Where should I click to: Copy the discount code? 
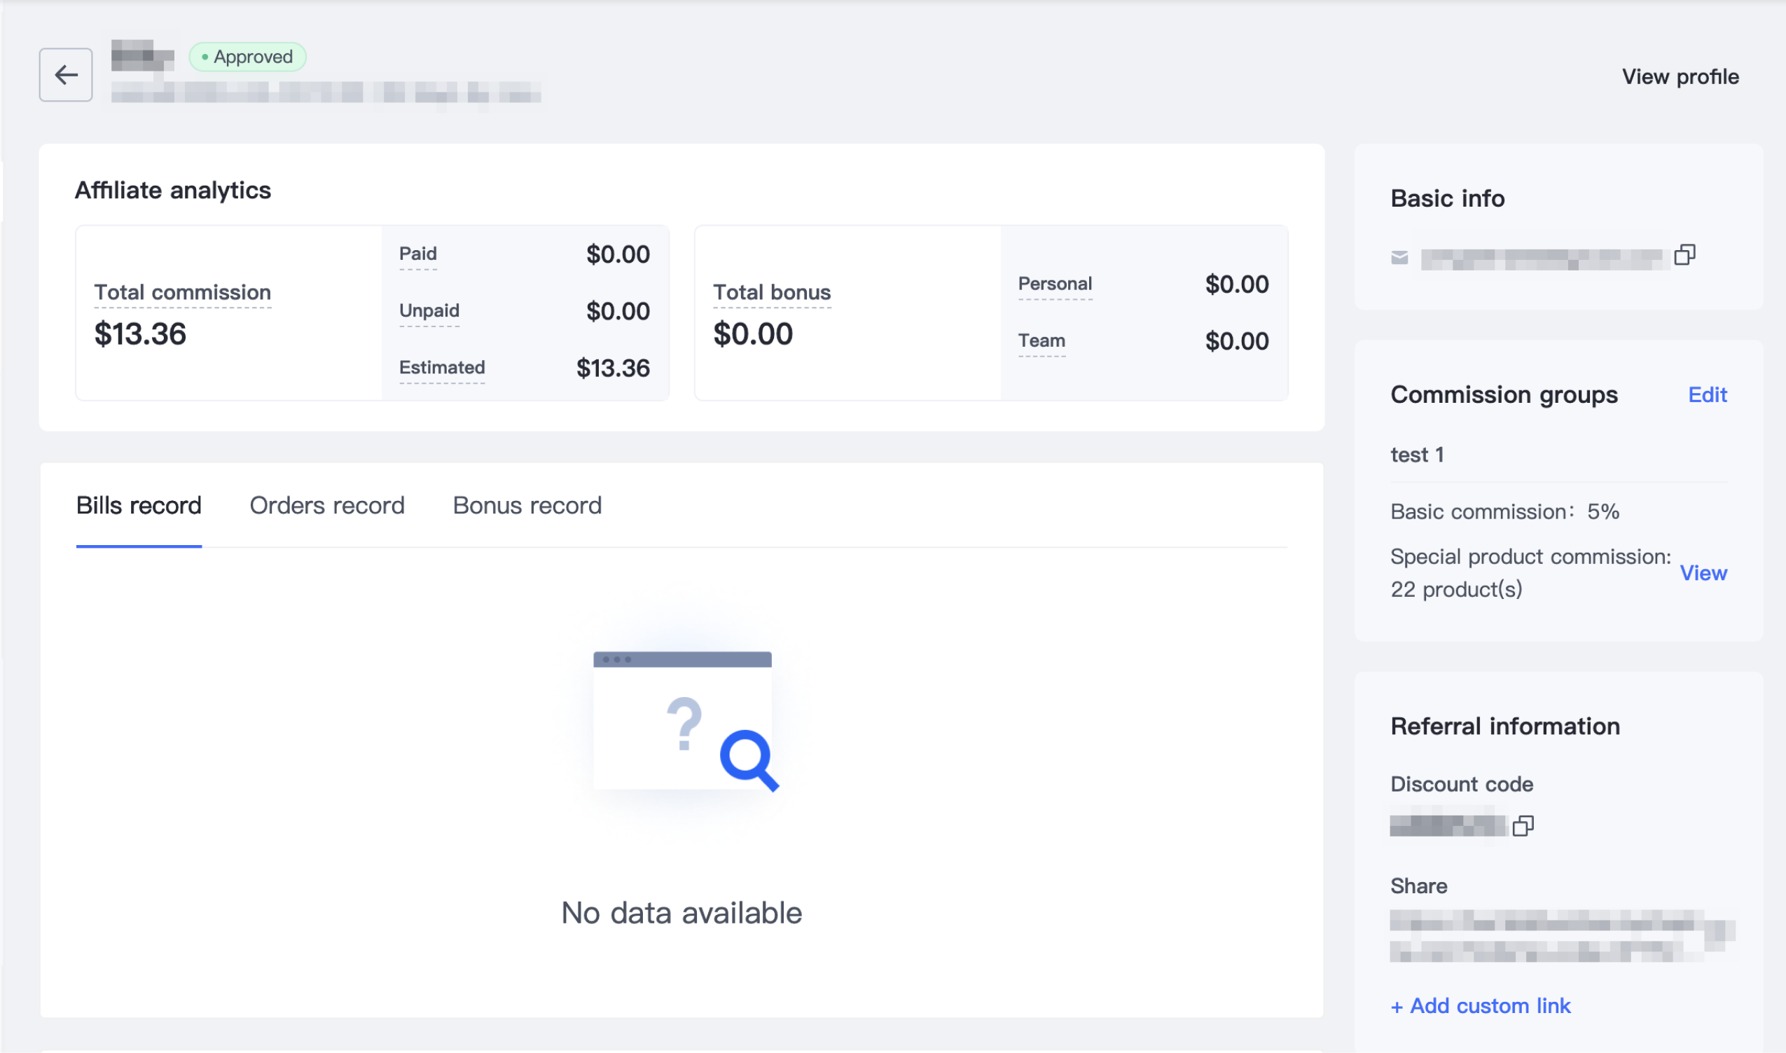click(x=1523, y=825)
